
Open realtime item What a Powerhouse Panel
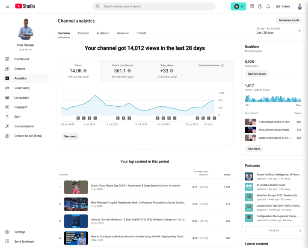click(273, 130)
